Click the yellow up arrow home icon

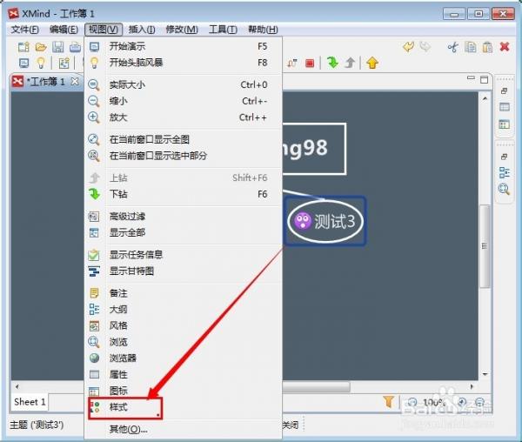point(372,63)
